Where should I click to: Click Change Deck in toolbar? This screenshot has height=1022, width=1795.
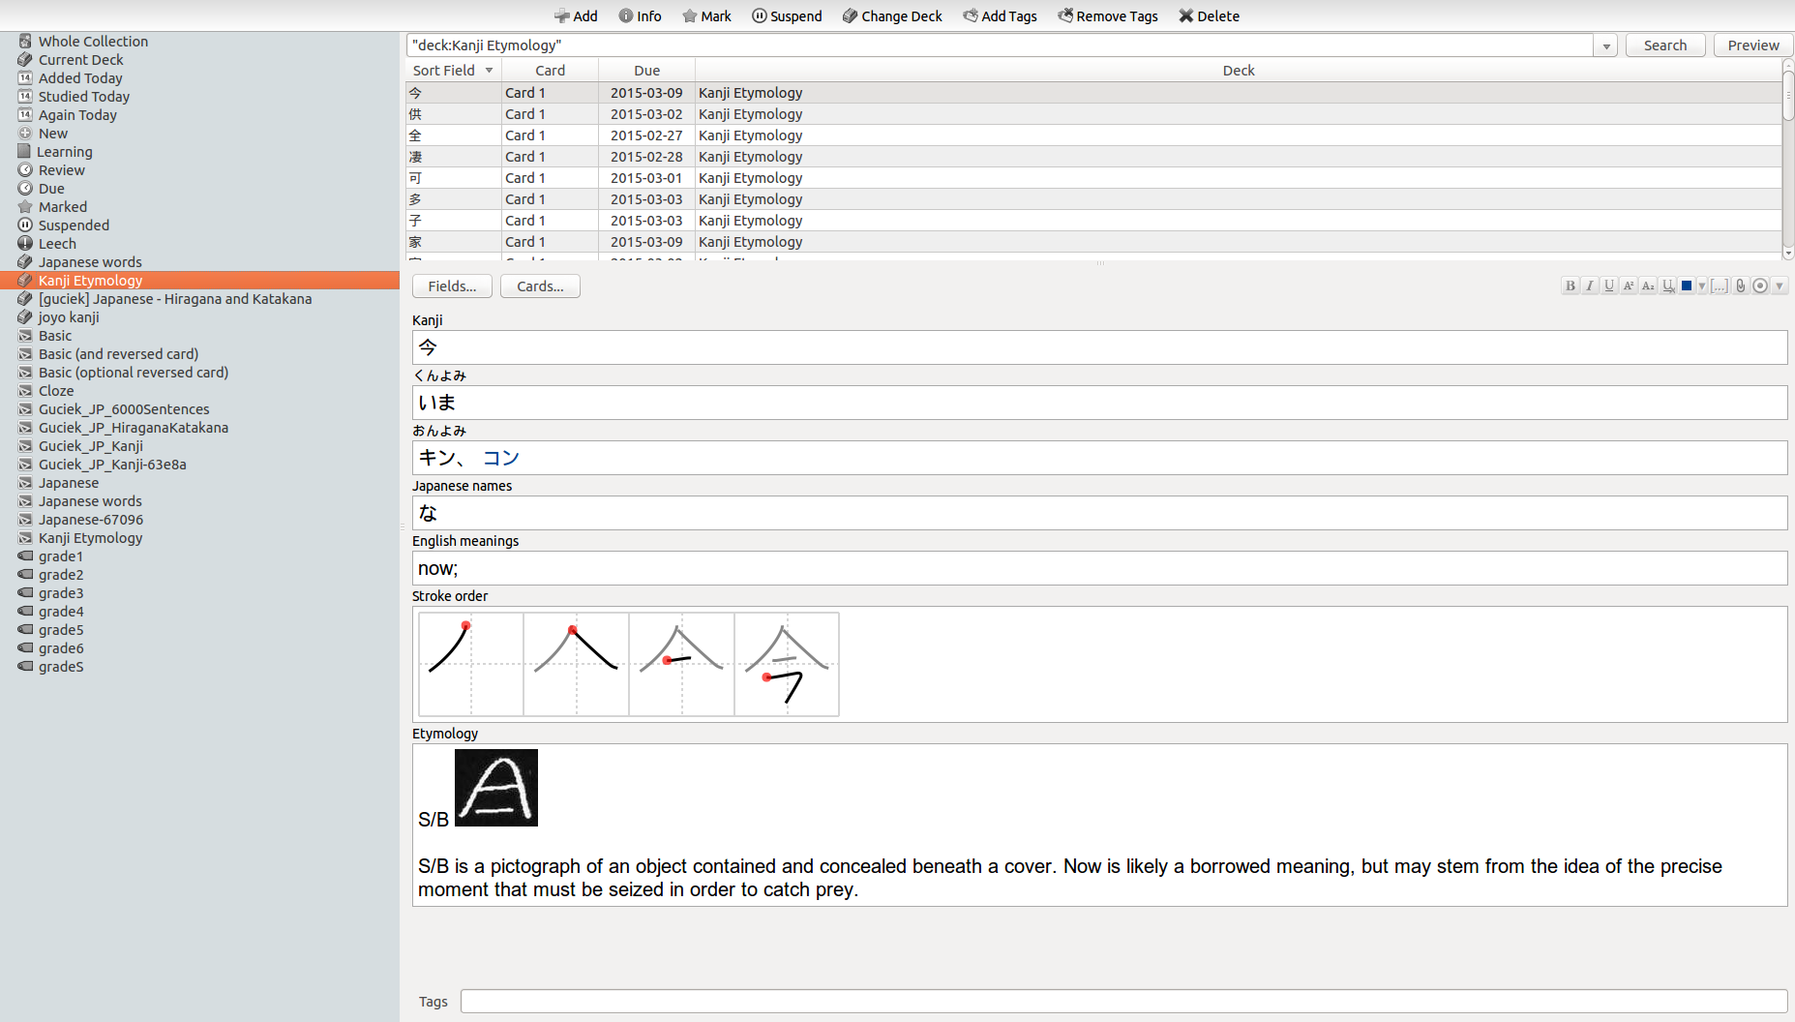point(892,15)
